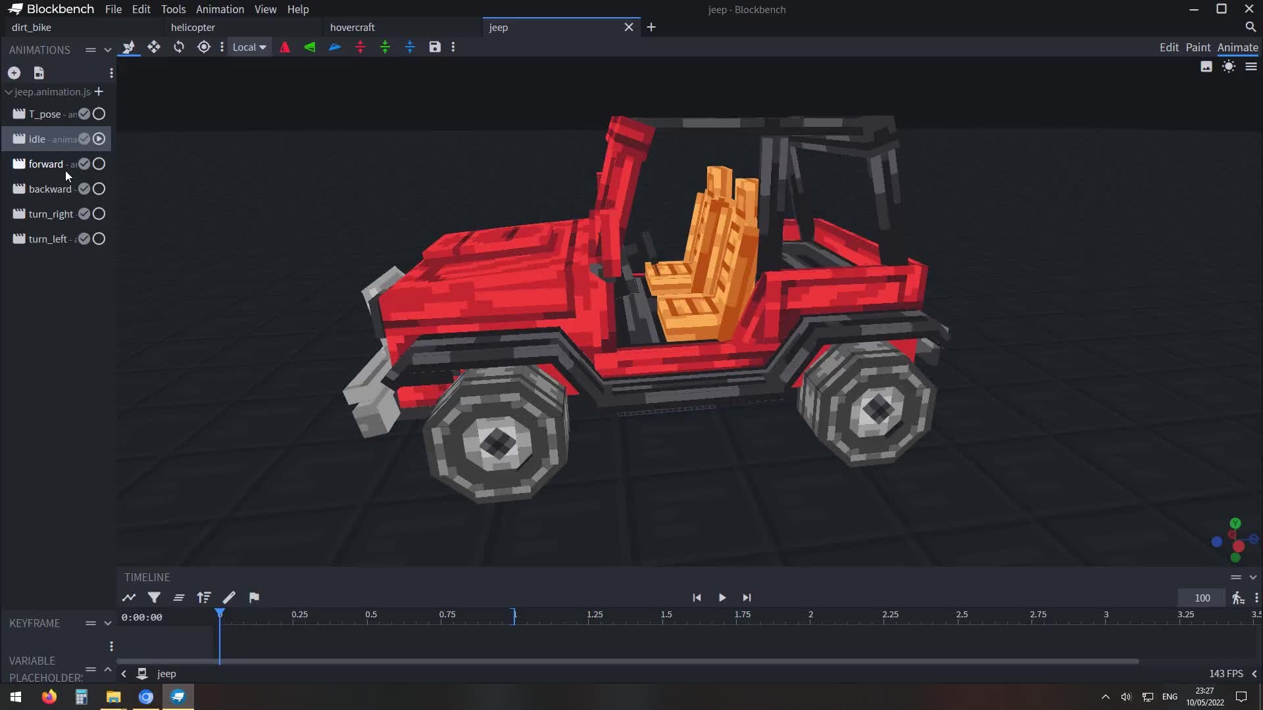Expand the Variable Placeholders panel chevron
1263x710 pixels.
coord(108,669)
